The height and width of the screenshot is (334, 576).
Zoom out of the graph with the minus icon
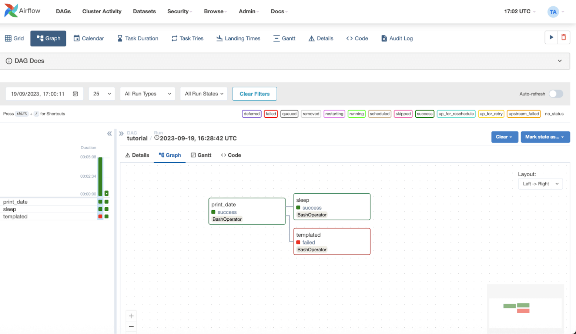(131, 326)
